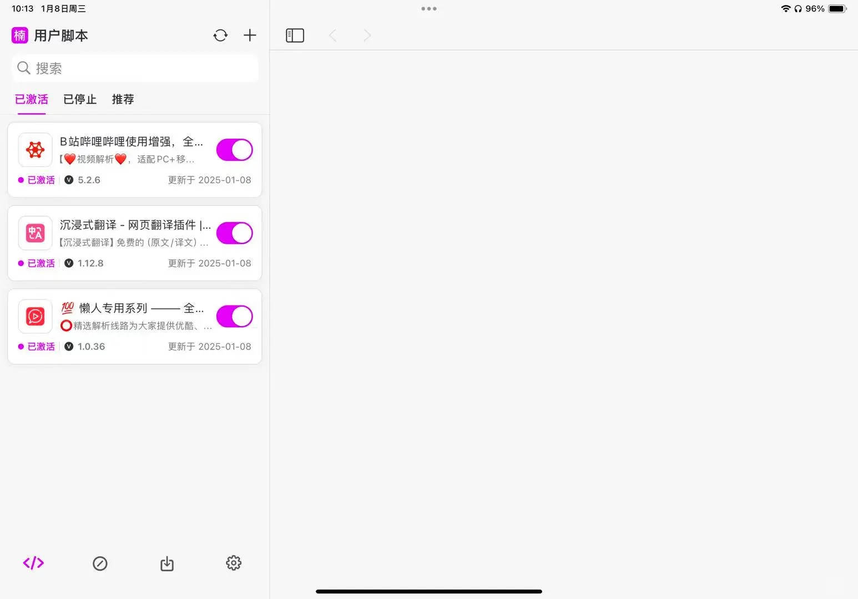Refresh the user scripts list
Screen dimensions: 858x599
[220, 35]
